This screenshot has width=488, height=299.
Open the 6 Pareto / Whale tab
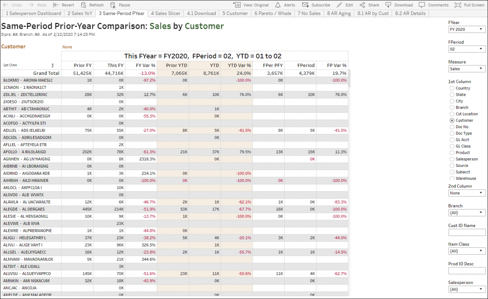pos(273,13)
